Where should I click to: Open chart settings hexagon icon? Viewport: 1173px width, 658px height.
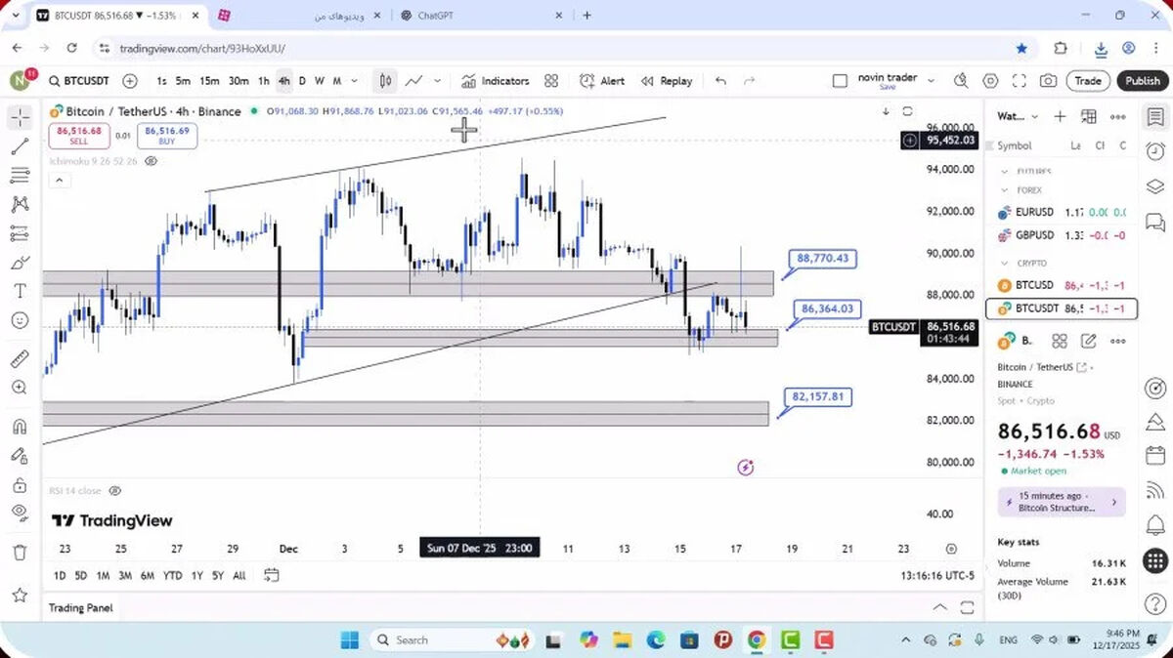[990, 81]
